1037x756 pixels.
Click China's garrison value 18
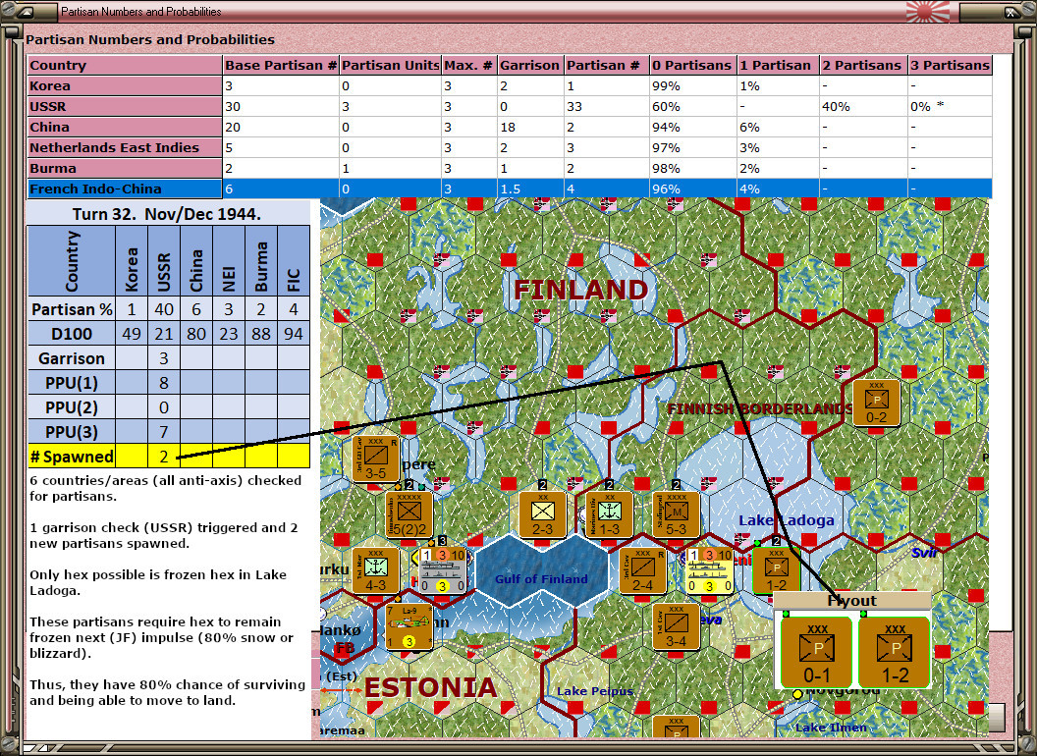click(529, 127)
